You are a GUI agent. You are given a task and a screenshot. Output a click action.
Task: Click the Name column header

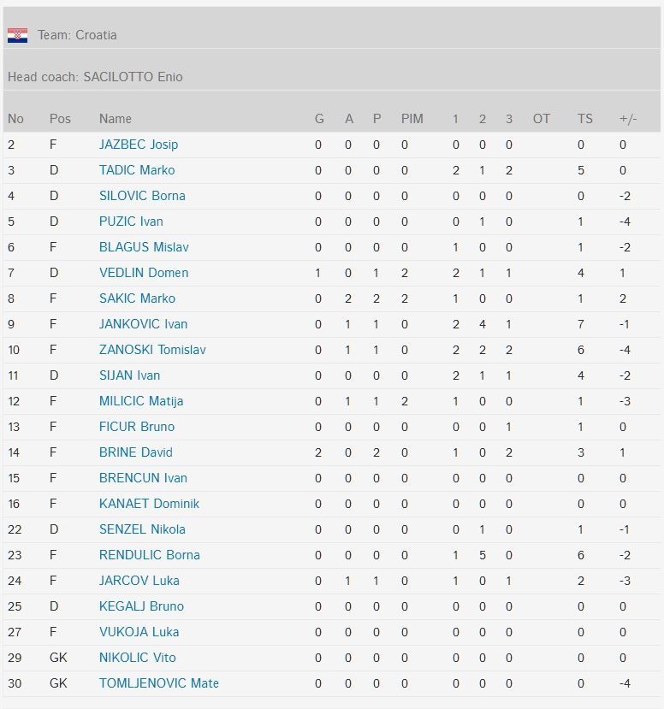tap(116, 119)
